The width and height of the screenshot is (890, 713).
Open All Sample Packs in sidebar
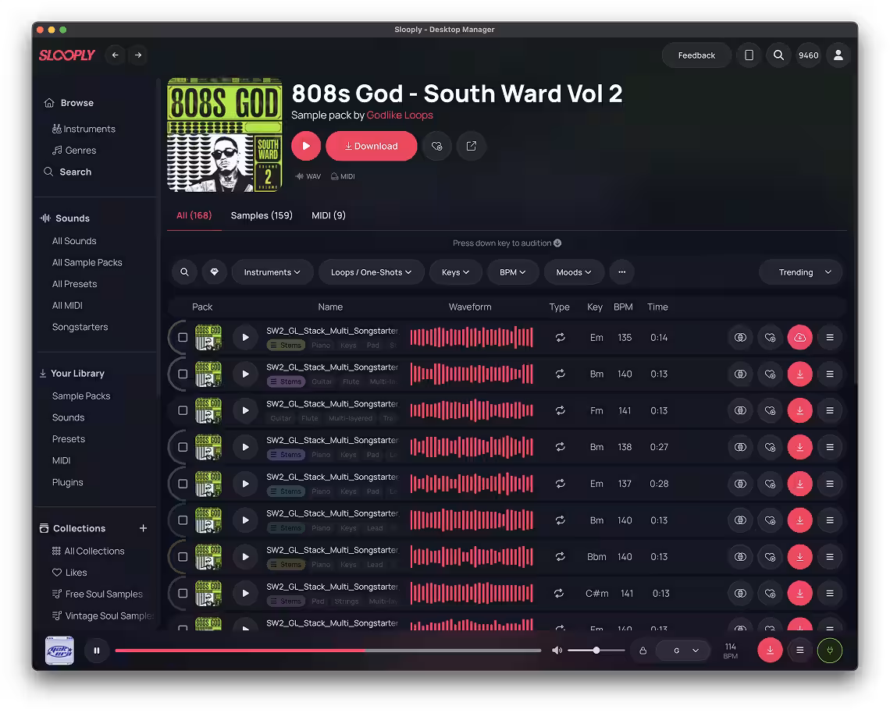tap(87, 263)
